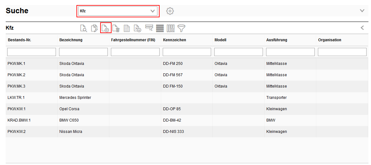Click the row selection cursor icon
Image resolution: width=371 pixels, height=165 pixels.
tap(149, 28)
